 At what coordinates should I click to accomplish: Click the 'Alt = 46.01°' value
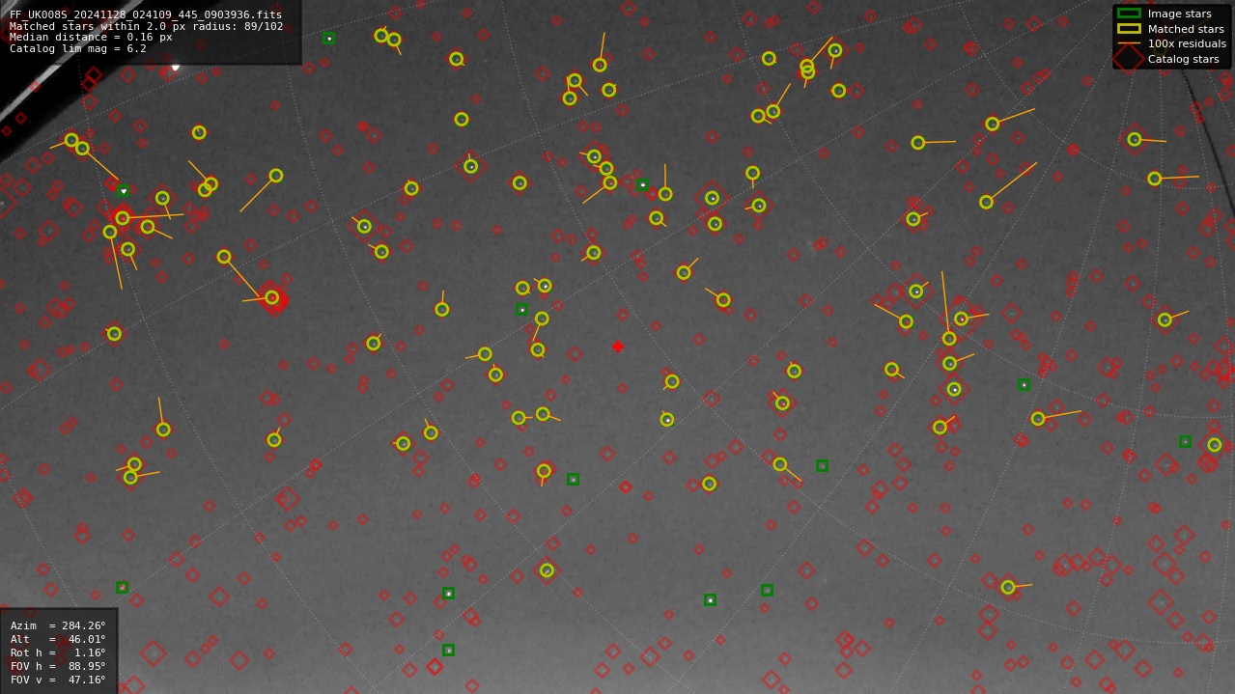point(58,639)
